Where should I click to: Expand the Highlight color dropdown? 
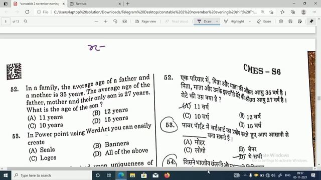click(x=250, y=21)
